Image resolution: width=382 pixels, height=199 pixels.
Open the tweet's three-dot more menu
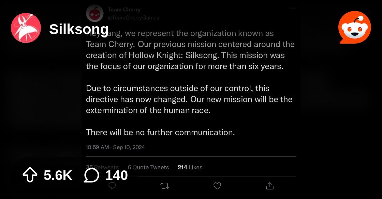[292, 8]
